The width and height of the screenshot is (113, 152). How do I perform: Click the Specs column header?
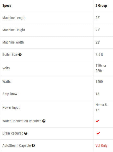(7, 6)
